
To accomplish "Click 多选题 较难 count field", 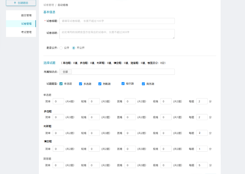I will (x=94, y=117).
